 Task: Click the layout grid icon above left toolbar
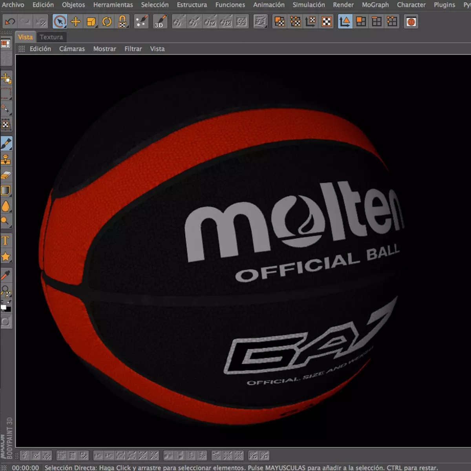pos(5,44)
